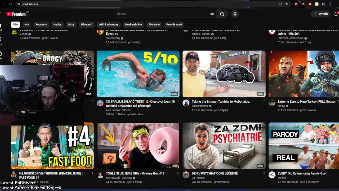339x191 pixels.
Task: Go to Aleš Lamka - Fitness channel name
Action: click(x=118, y=110)
